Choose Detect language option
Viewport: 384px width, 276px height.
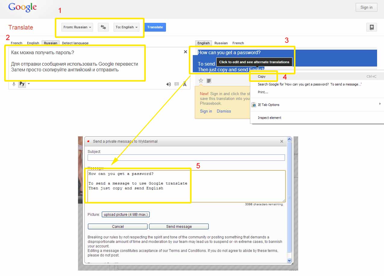[x=75, y=43]
